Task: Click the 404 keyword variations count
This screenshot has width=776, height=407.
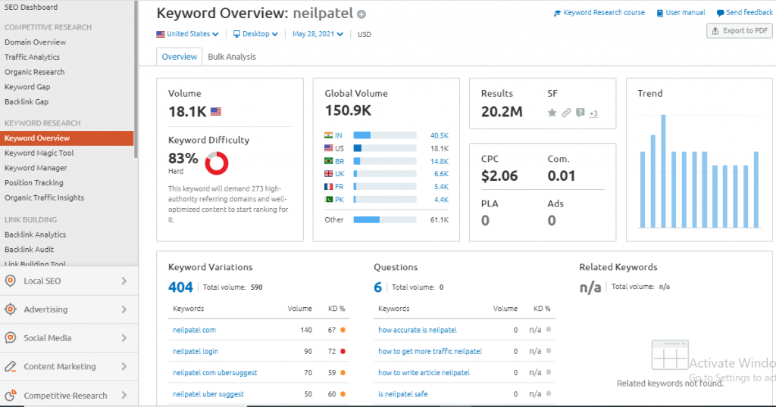Action: click(x=180, y=287)
